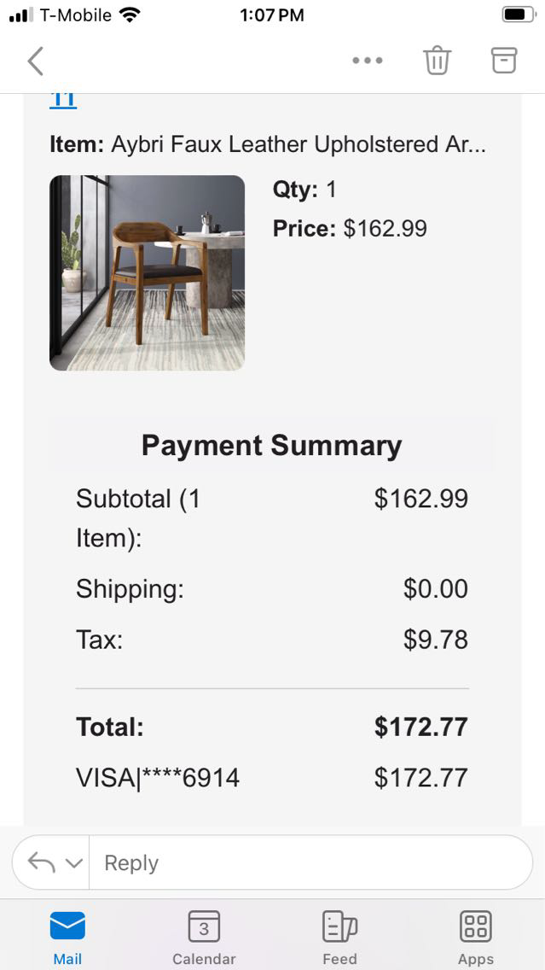Screen dimensions: 545x970
Task: Open the Feed tab
Action: (339, 938)
